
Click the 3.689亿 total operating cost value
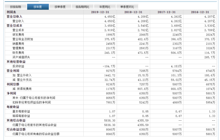176,26
